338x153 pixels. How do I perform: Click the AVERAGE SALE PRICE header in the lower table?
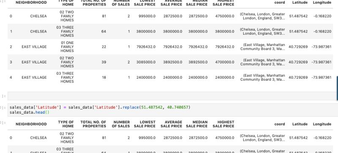coord(171,124)
